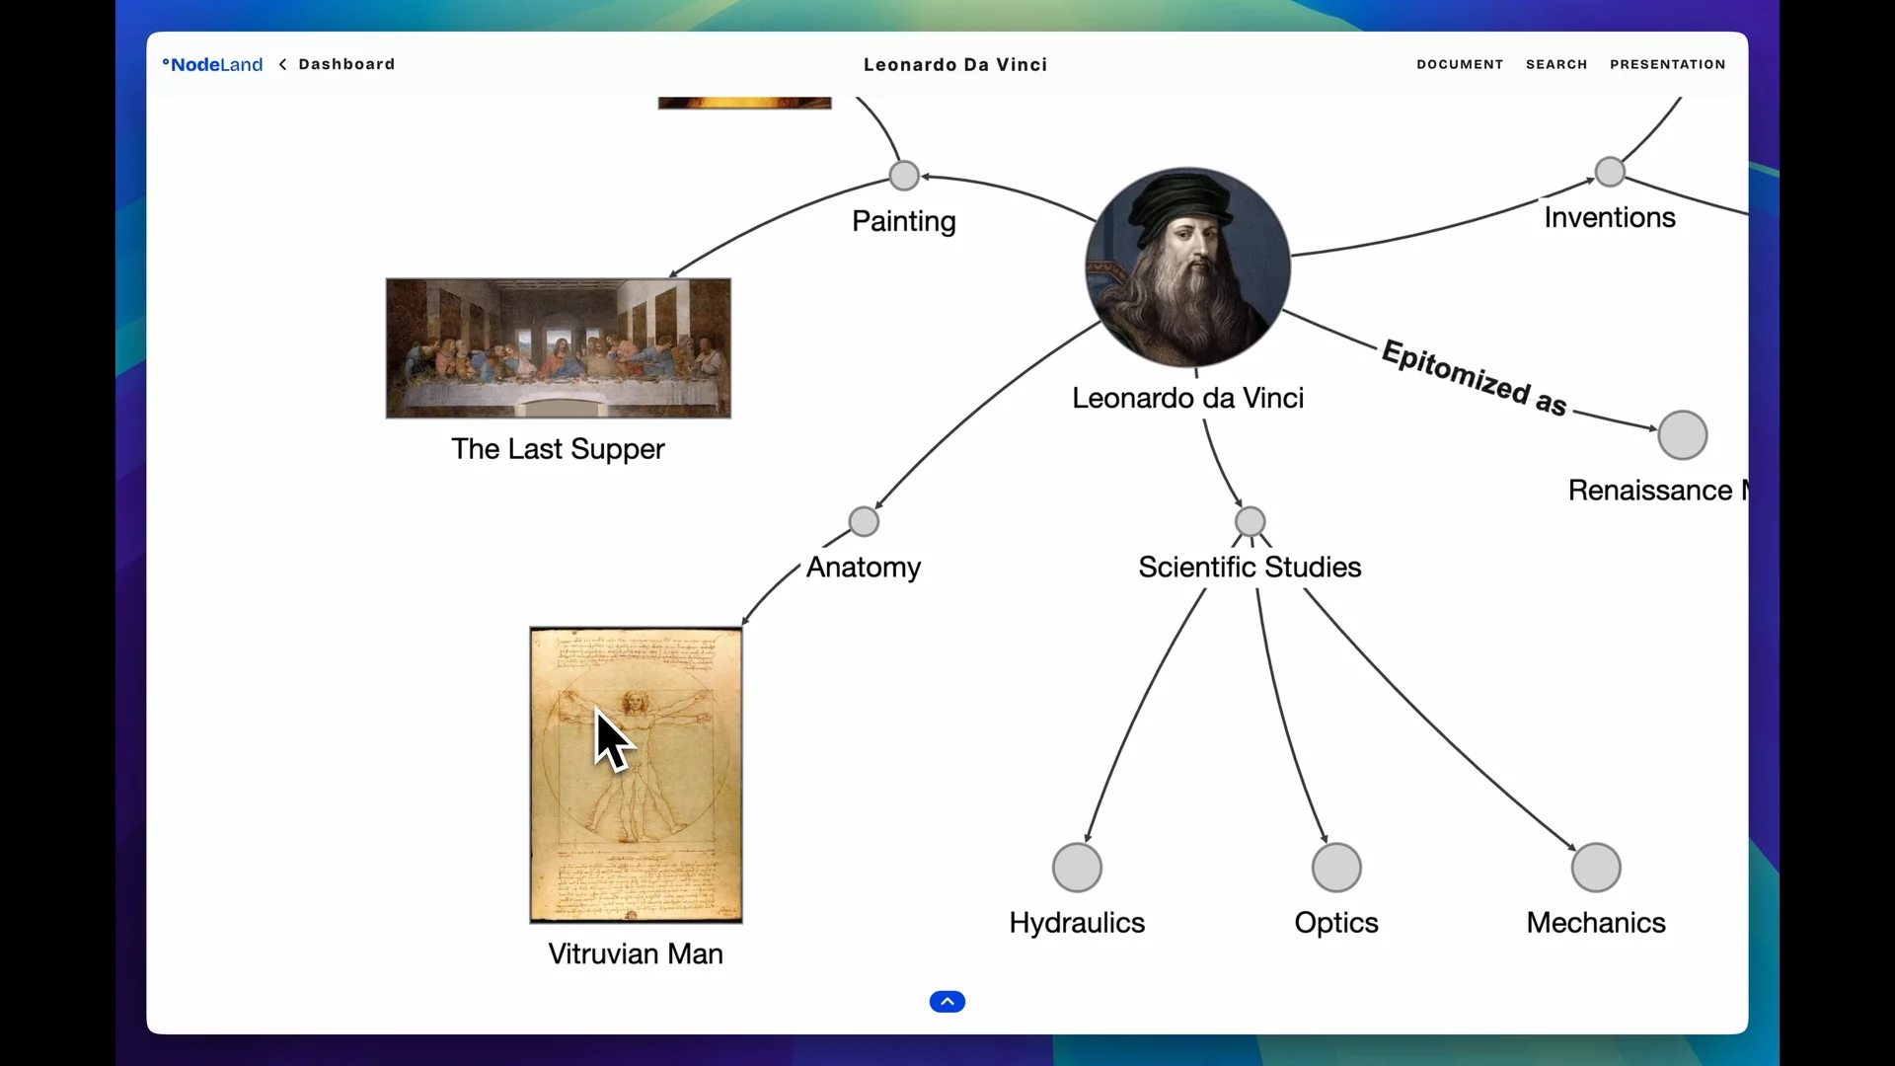Image resolution: width=1895 pixels, height=1066 pixels.
Task: Select the Inventions node circle
Action: click(x=1610, y=172)
